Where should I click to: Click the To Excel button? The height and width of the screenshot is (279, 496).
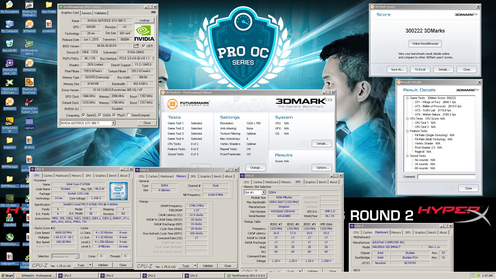tap(420, 69)
